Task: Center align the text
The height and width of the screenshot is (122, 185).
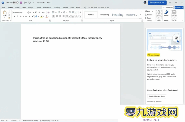Action: (x=57, y=16)
